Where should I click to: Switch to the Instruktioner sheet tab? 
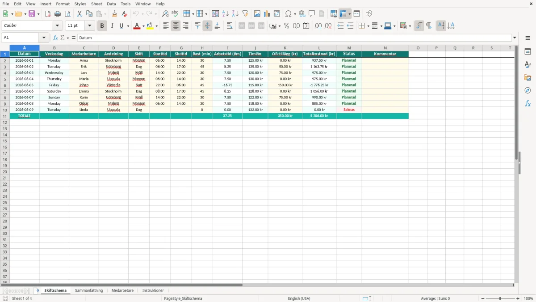click(x=153, y=290)
